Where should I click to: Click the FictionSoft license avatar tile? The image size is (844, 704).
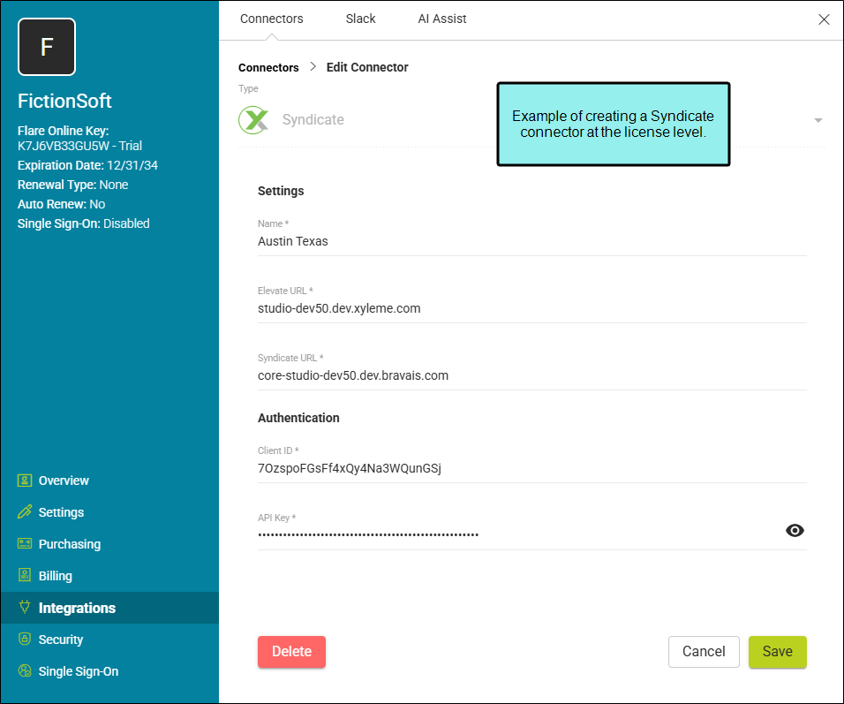click(47, 47)
